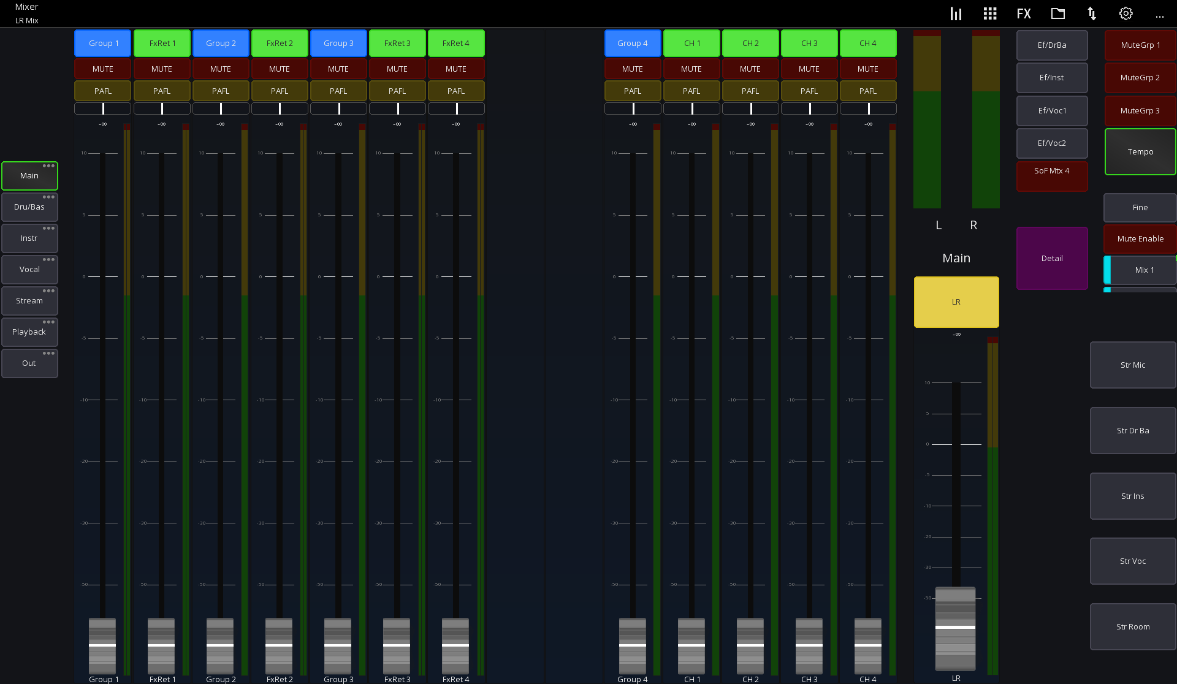
Task: Toggle the Mute Enable button
Action: click(1139, 238)
